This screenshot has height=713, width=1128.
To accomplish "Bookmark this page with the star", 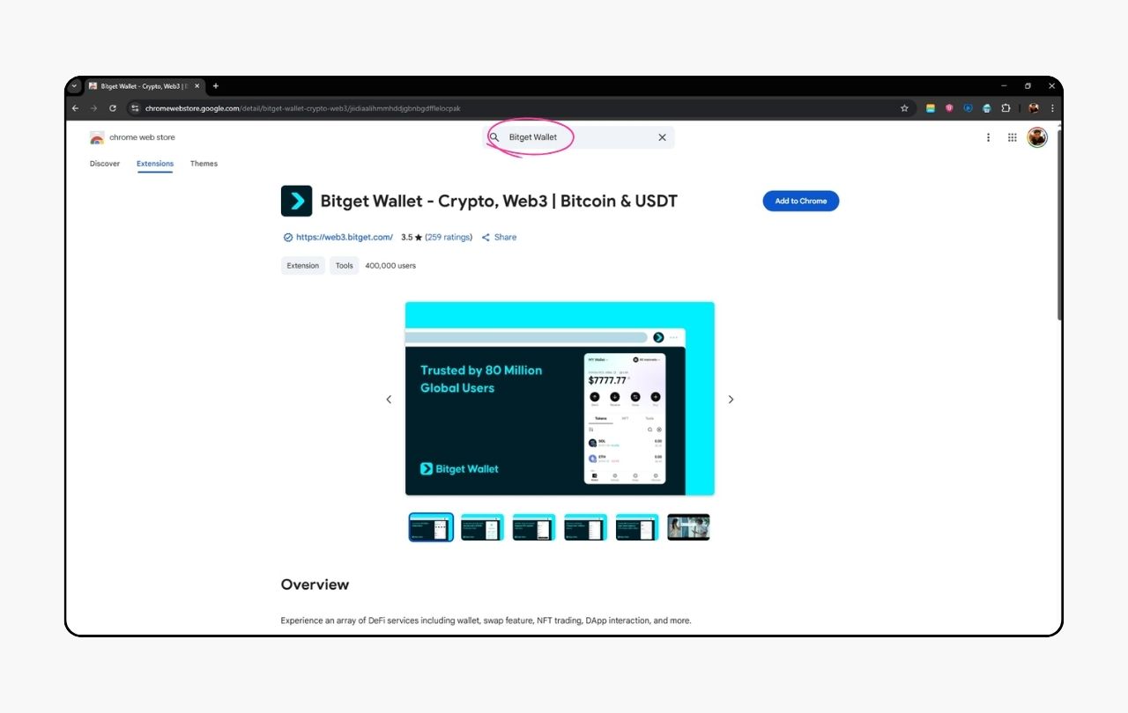I will (904, 108).
